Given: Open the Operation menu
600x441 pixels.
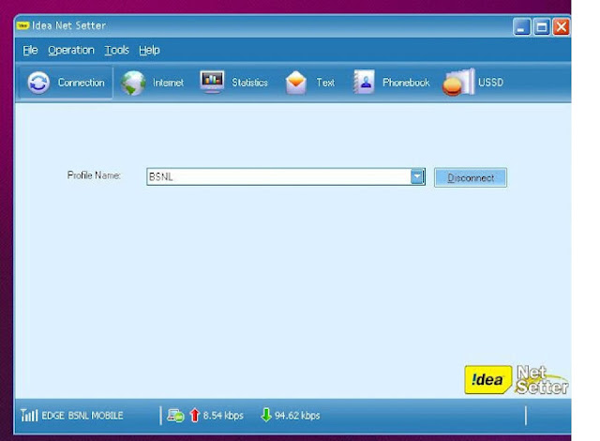Looking at the screenshot, I should tap(71, 50).
